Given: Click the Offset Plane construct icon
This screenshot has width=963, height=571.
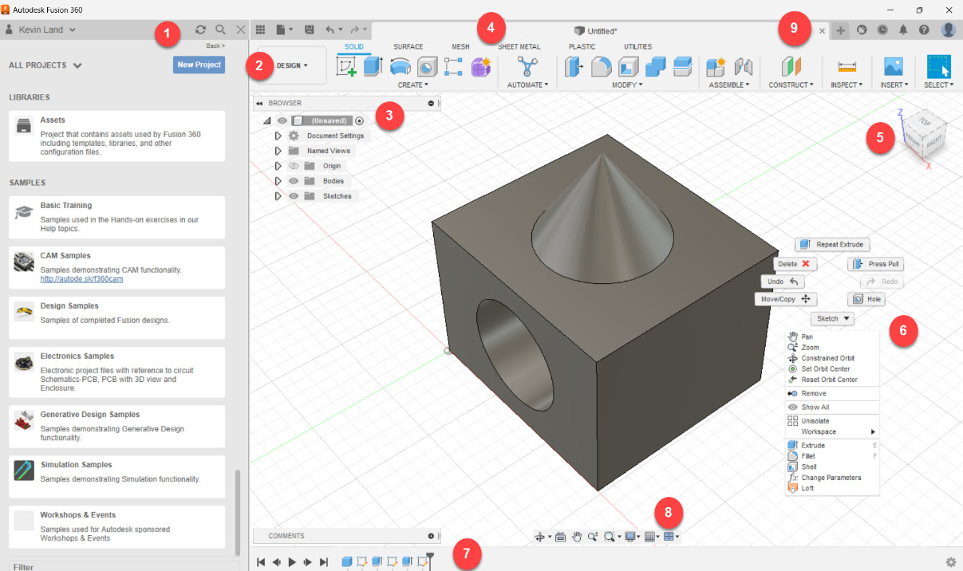Looking at the screenshot, I should 791,68.
